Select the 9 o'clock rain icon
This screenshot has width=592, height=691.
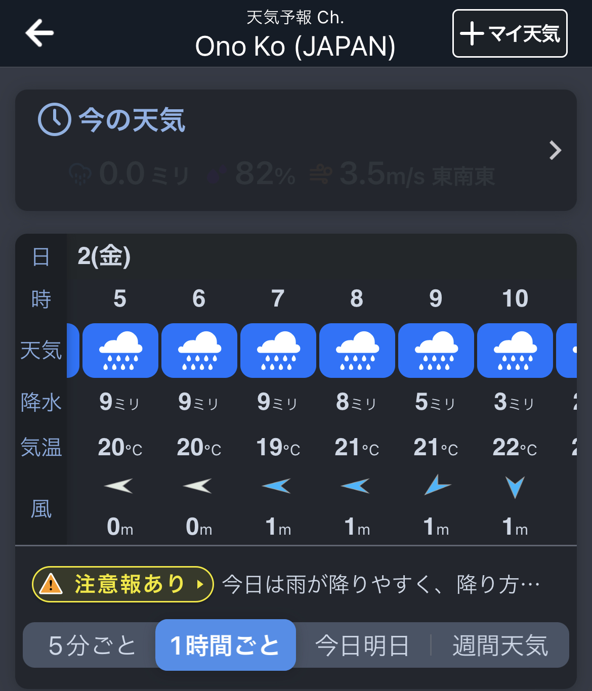click(x=436, y=351)
